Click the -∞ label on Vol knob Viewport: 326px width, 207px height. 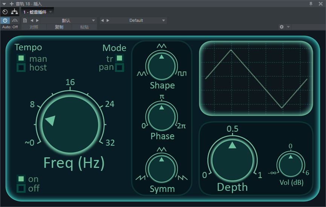tap(272, 173)
